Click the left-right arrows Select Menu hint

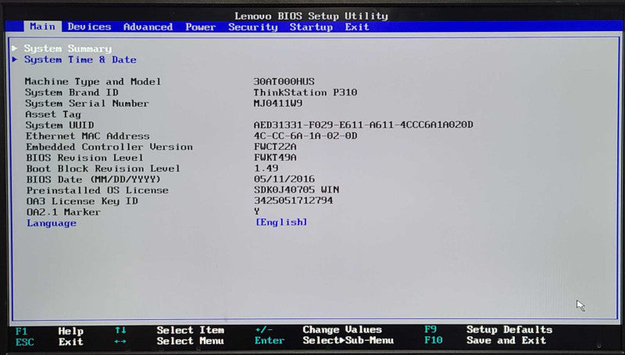170,341
